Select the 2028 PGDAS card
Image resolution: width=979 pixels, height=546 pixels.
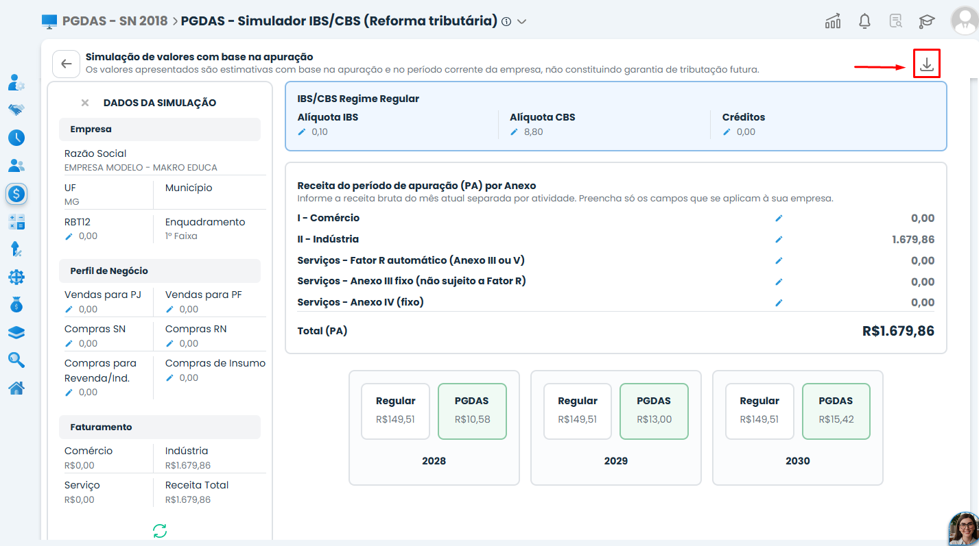point(472,411)
